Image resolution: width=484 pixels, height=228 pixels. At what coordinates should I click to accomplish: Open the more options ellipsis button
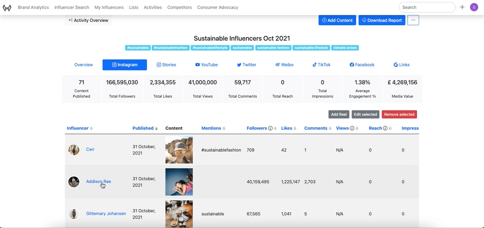[413, 20]
